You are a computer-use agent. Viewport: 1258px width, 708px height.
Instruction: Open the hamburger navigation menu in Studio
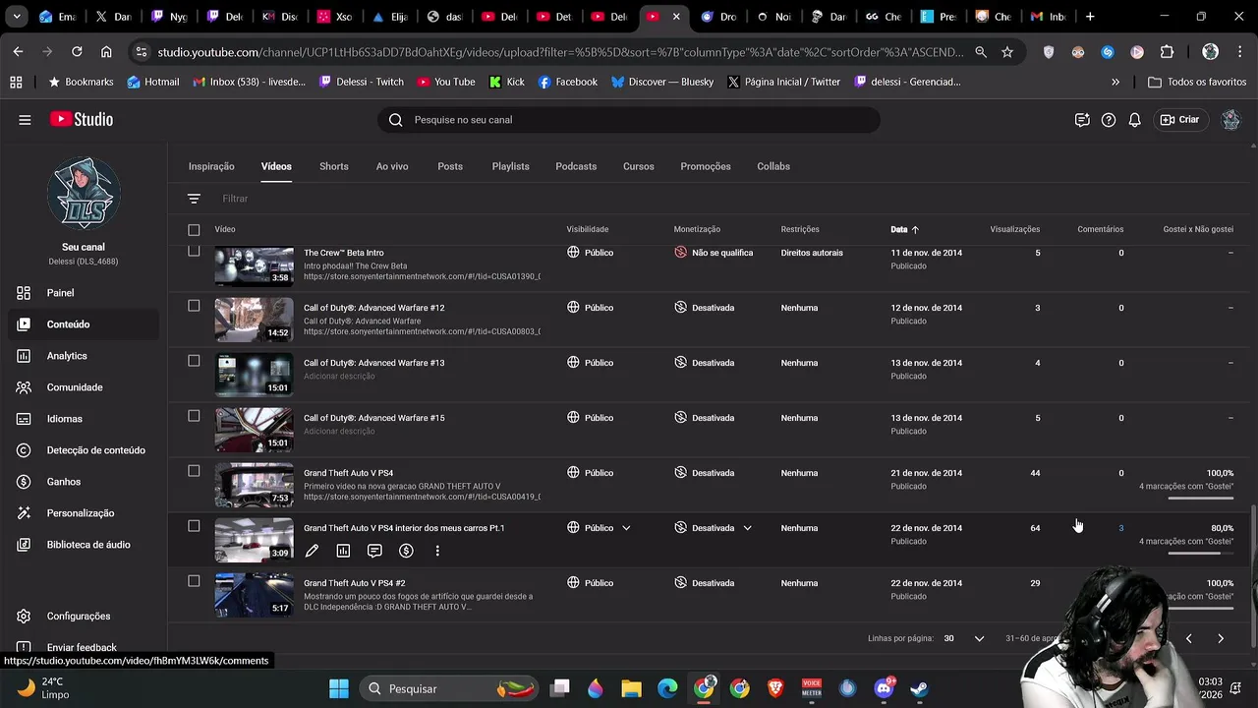[x=25, y=120]
